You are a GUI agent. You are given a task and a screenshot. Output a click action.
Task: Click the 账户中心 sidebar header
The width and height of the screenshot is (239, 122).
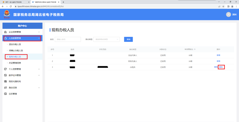tap(22, 26)
